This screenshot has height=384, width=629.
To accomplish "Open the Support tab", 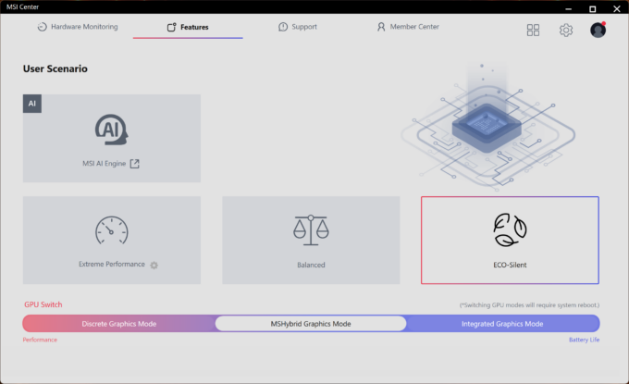I will click(x=298, y=27).
